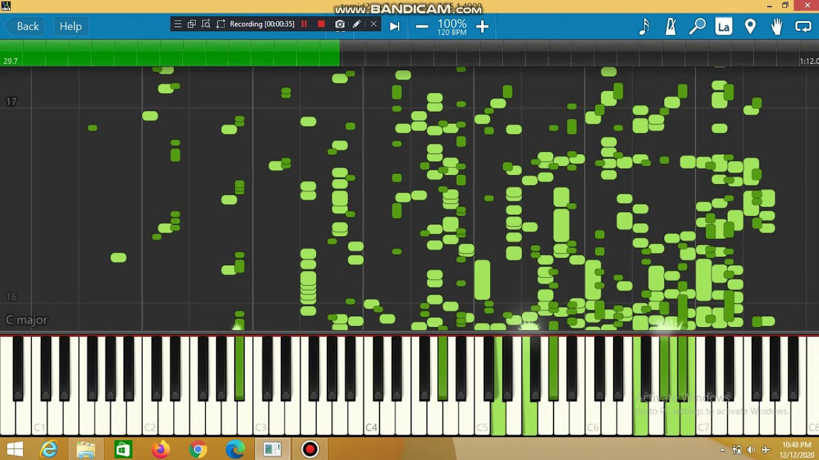
Task: Click the C major key label
Action: point(26,320)
